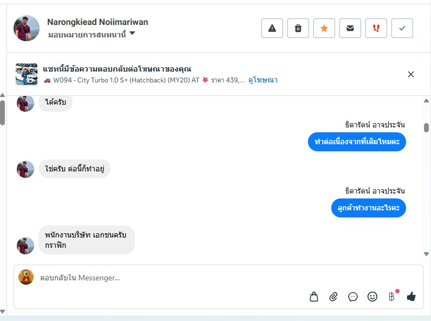Attach a file with paperclip icon
This screenshot has height=321, width=431.
pyautogui.click(x=333, y=297)
